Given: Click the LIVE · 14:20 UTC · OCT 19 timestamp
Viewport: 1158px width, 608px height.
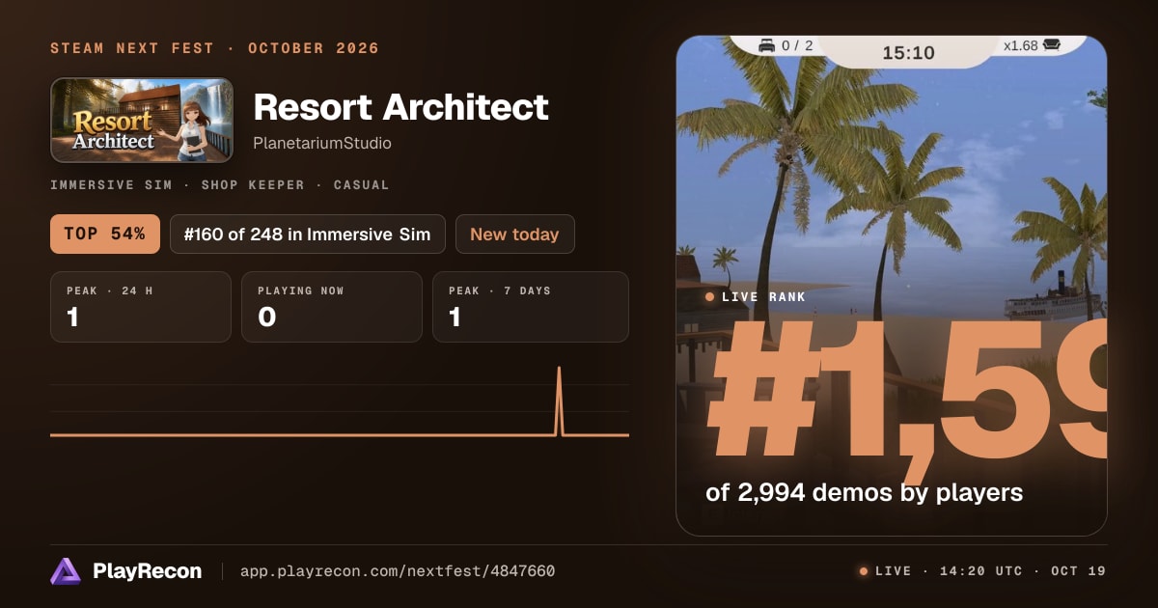Looking at the screenshot, I should 990,571.
